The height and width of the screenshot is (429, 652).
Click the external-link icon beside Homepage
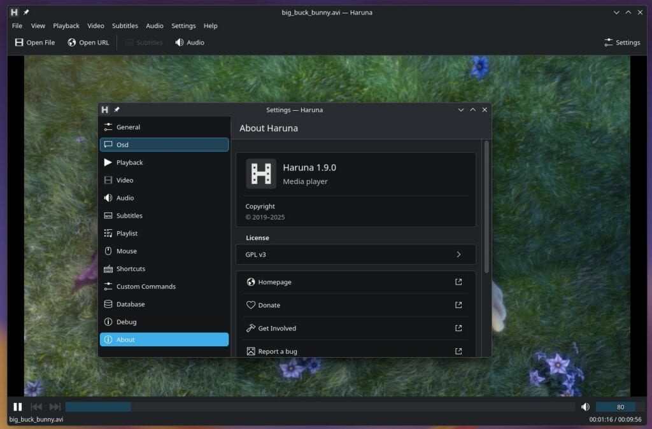pos(458,282)
